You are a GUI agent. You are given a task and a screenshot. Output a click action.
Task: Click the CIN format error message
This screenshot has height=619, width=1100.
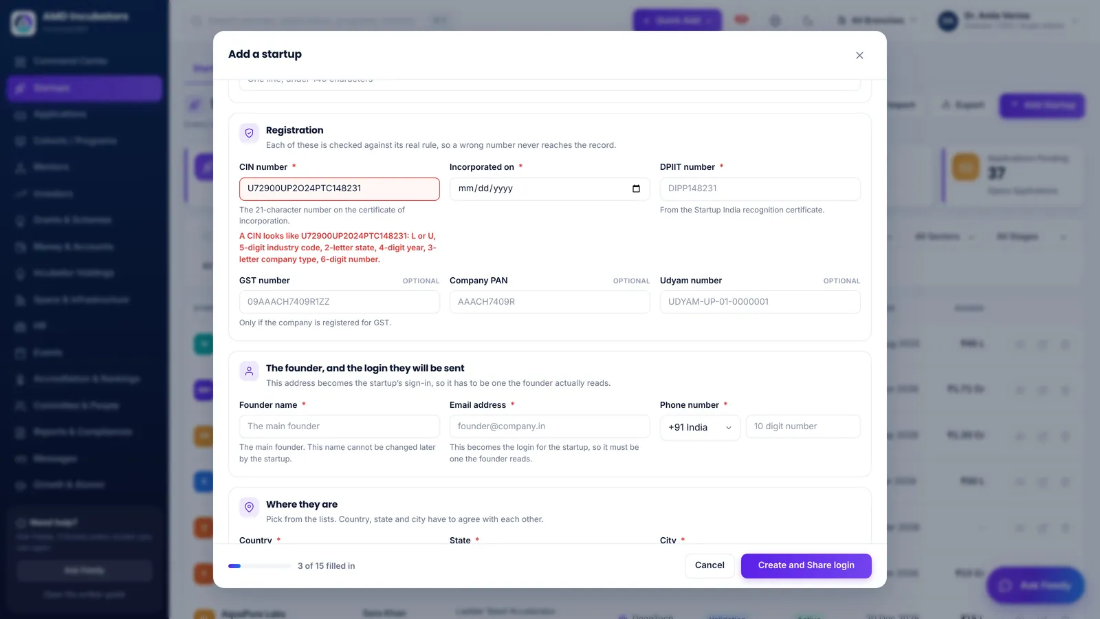(x=338, y=248)
